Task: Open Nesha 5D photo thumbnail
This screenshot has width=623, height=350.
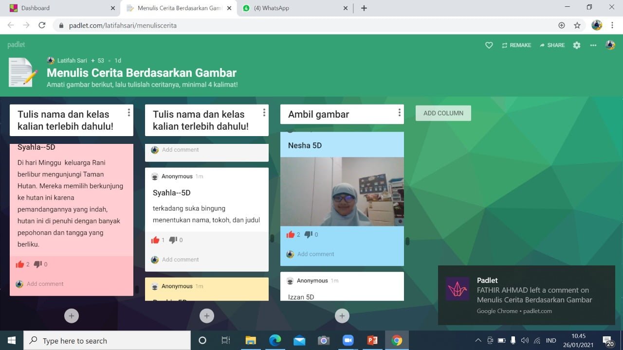Action: (342, 192)
